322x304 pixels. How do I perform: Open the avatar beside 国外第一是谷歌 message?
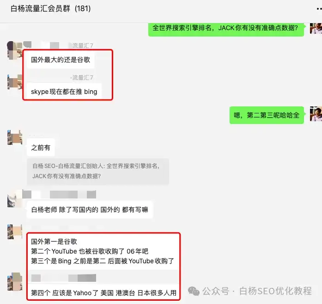click(15, 232)
